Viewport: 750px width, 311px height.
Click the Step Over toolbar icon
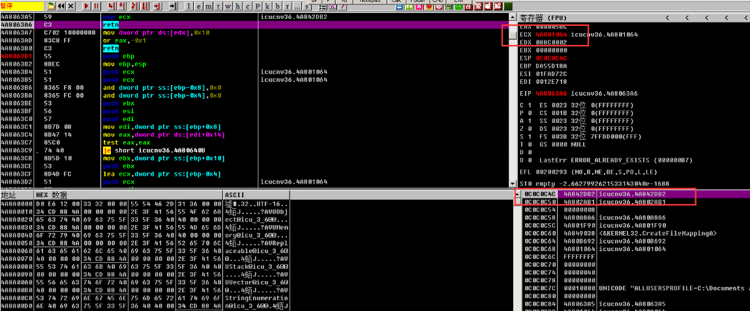122,6
